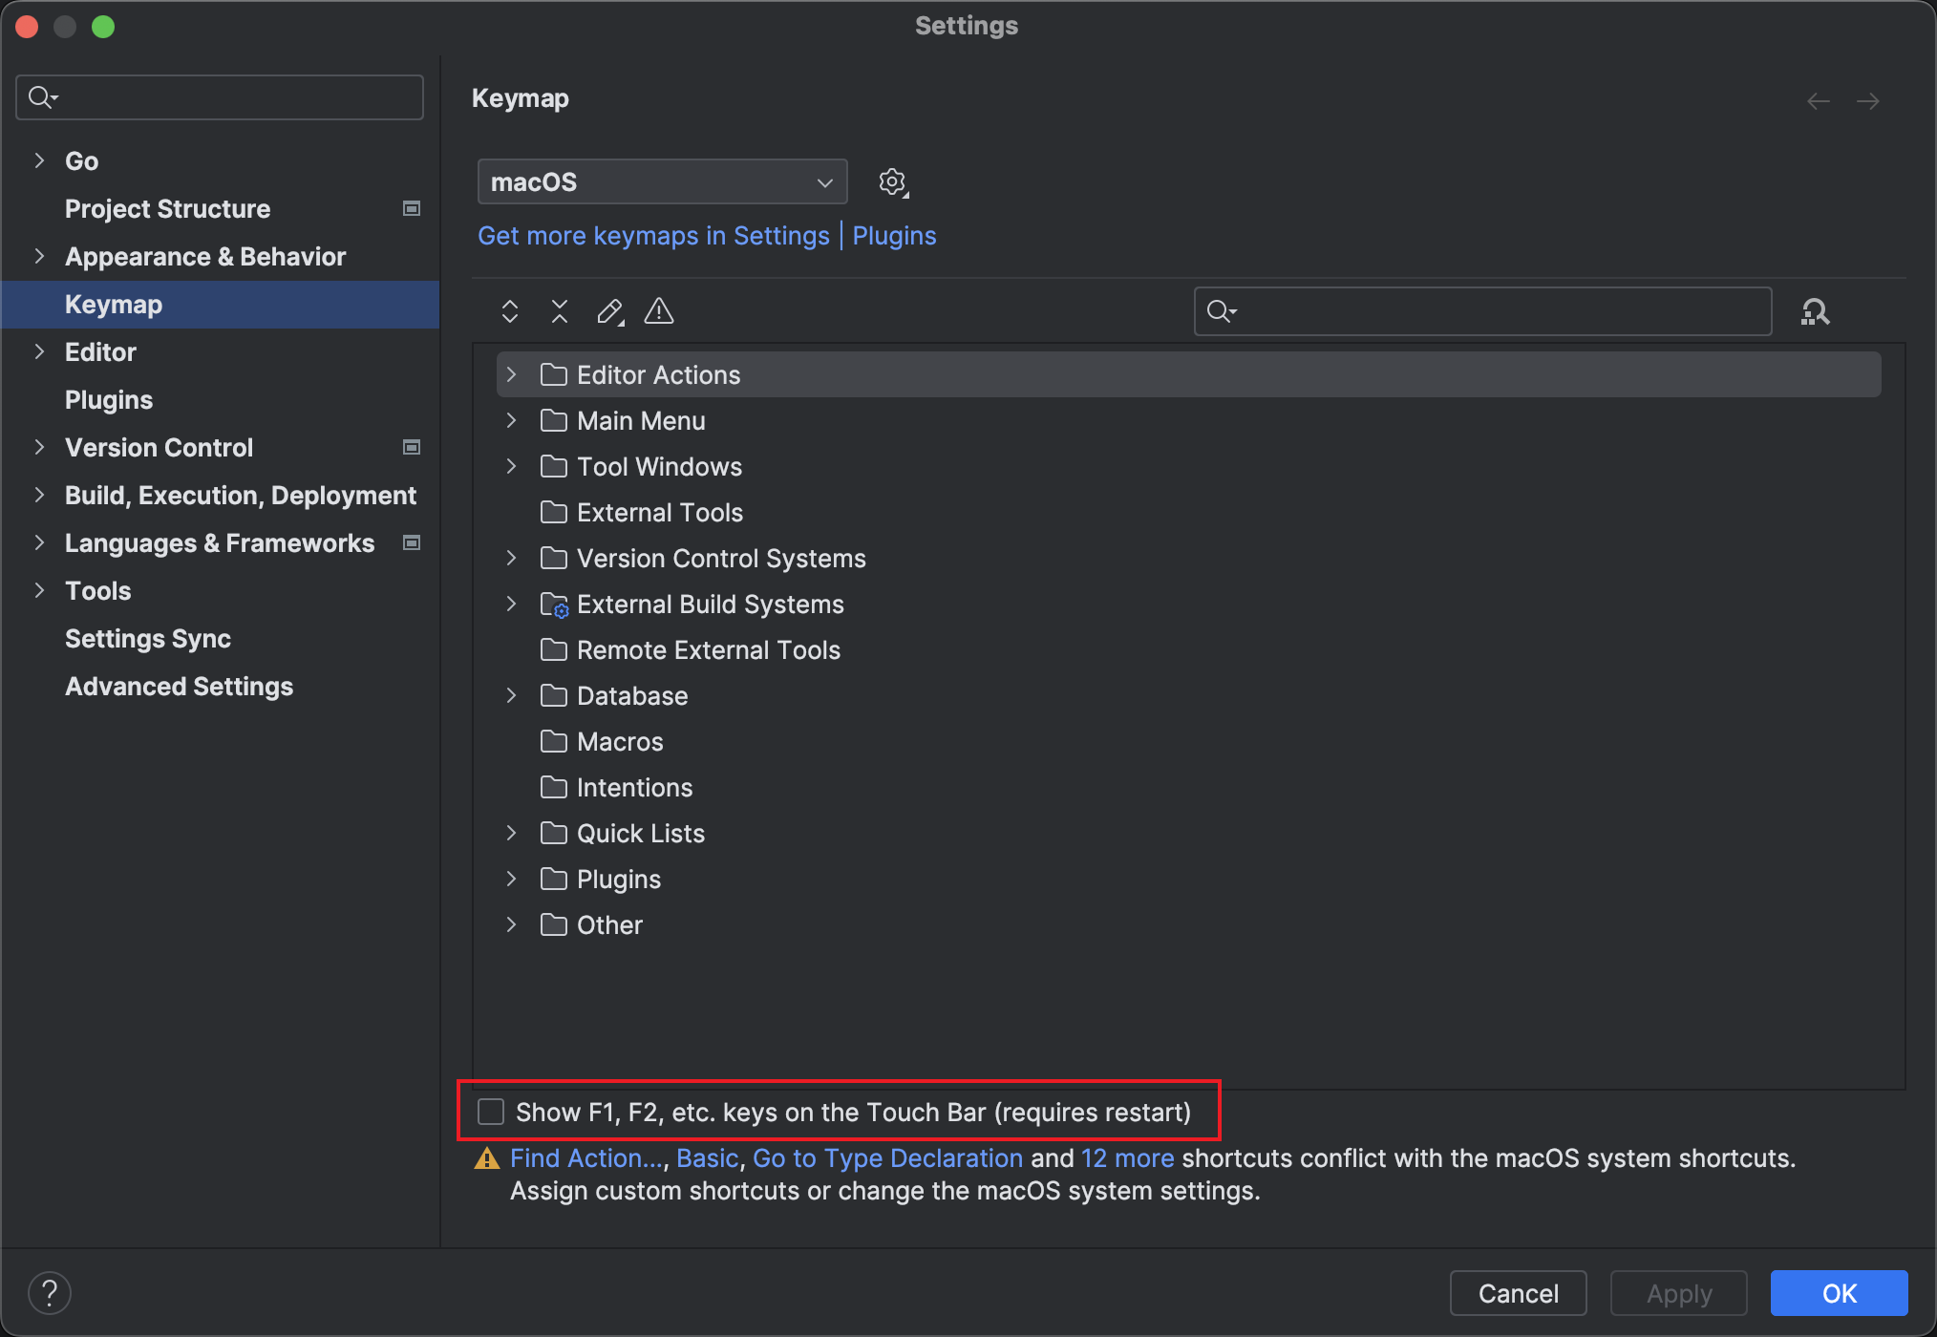Click the Expand All icon in keymap toolbar

510,311
